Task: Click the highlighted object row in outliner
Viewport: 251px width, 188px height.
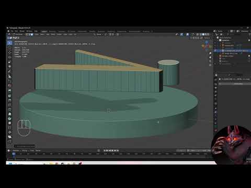Action: tap(233, 51)
